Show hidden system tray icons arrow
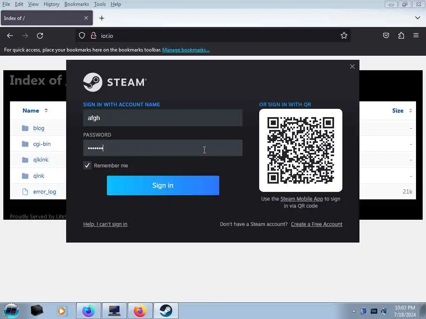Screen dimensions: 426x319 click(x=354, y=311)
